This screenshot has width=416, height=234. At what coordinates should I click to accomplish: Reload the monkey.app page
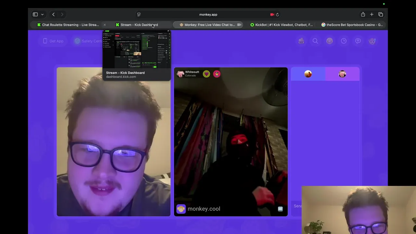(278, 14)
